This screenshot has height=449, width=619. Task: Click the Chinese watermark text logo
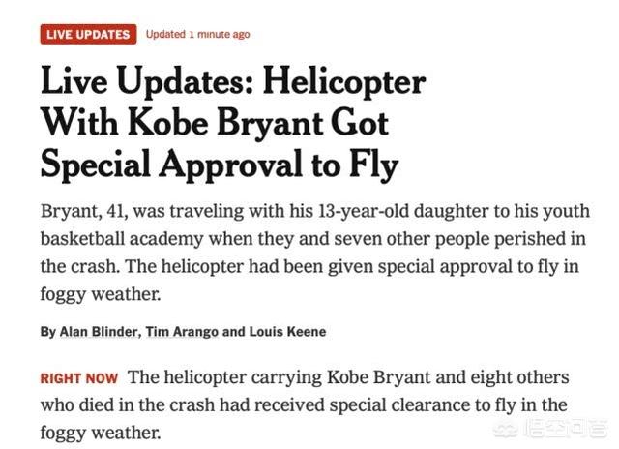pos(565,430)
